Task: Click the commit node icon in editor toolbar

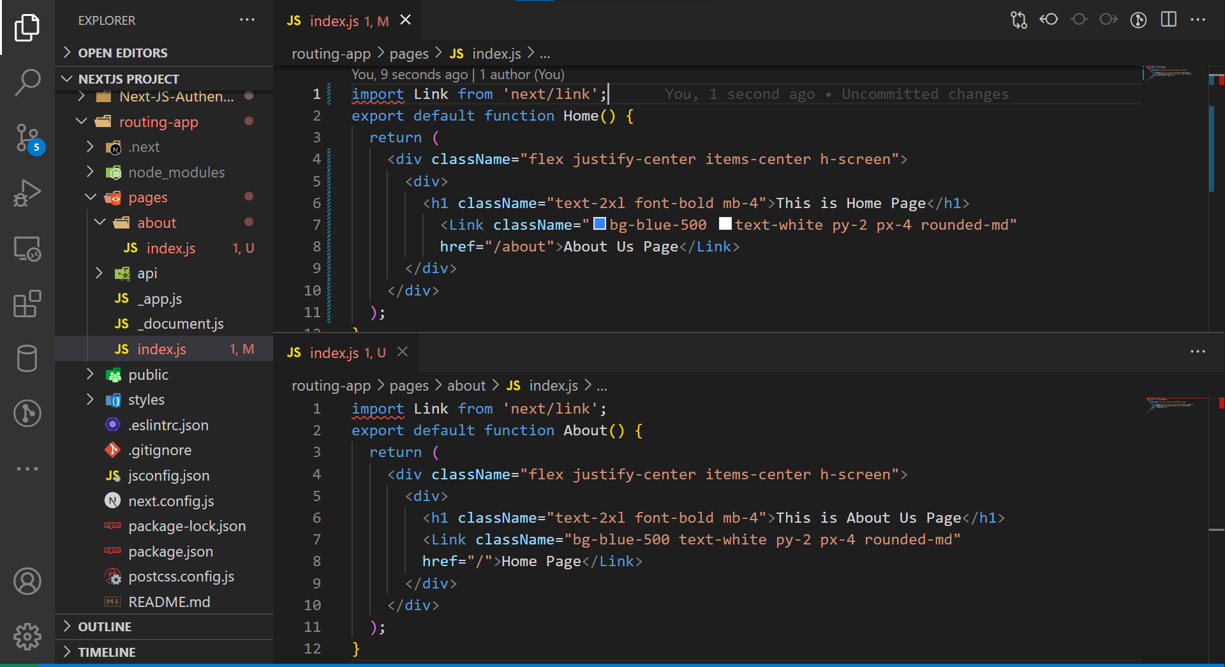Action: click(x=1079, y=20)
